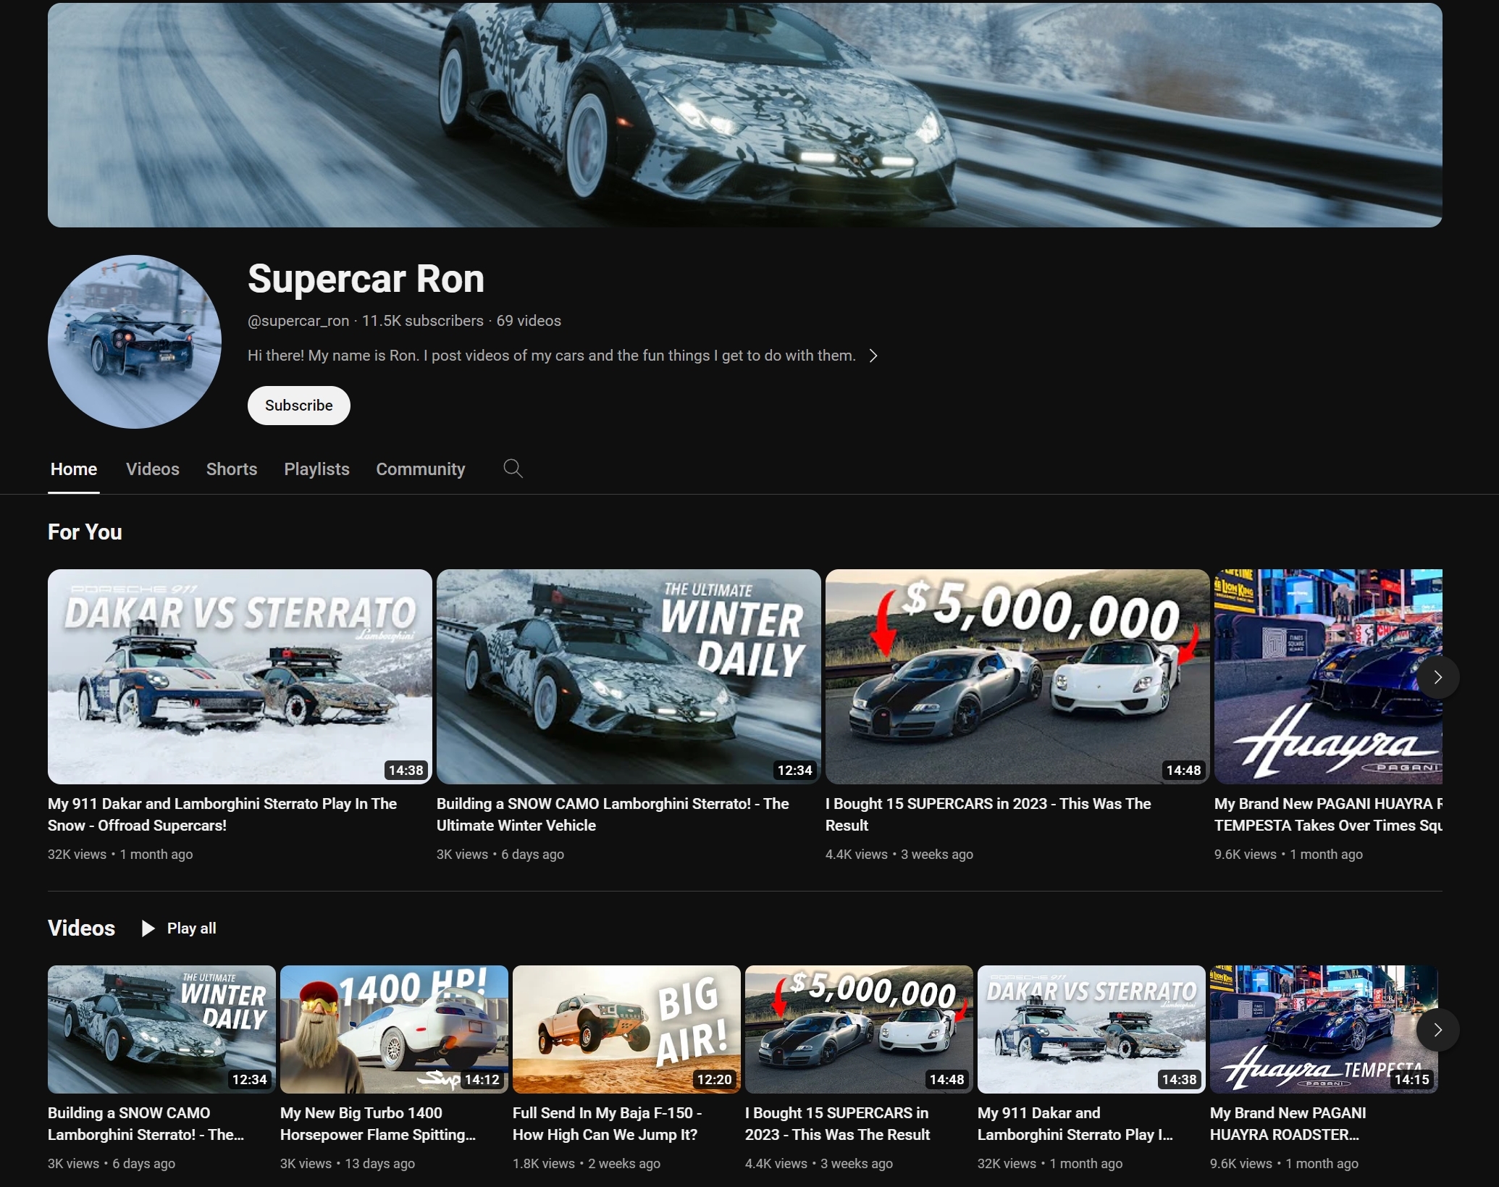Click 'Ultimate Winter Vehicle' title in For You

coord(613,815)
